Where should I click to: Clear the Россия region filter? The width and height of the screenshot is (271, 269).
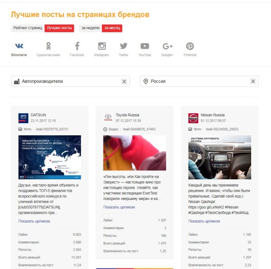[253, 81]
